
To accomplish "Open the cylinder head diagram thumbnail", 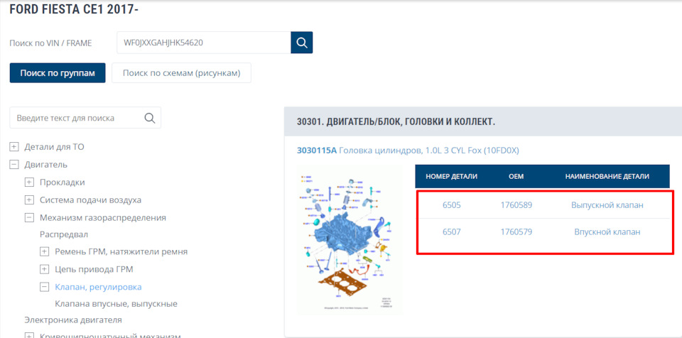I will [x=349, y=241].
